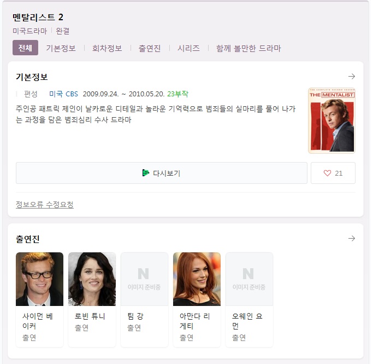
Task: Open 아만다 리게티 cast photo
Action: tap(197, 279)
